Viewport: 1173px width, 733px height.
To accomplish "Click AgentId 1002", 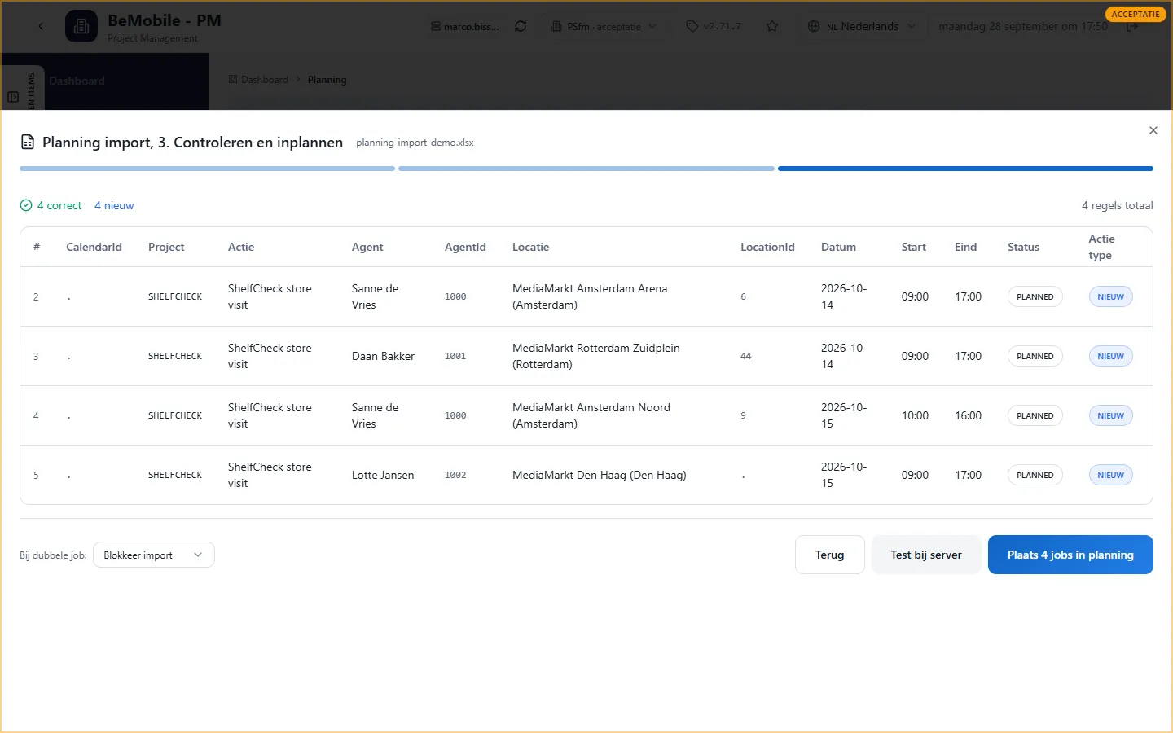I will tap(455, 475).
